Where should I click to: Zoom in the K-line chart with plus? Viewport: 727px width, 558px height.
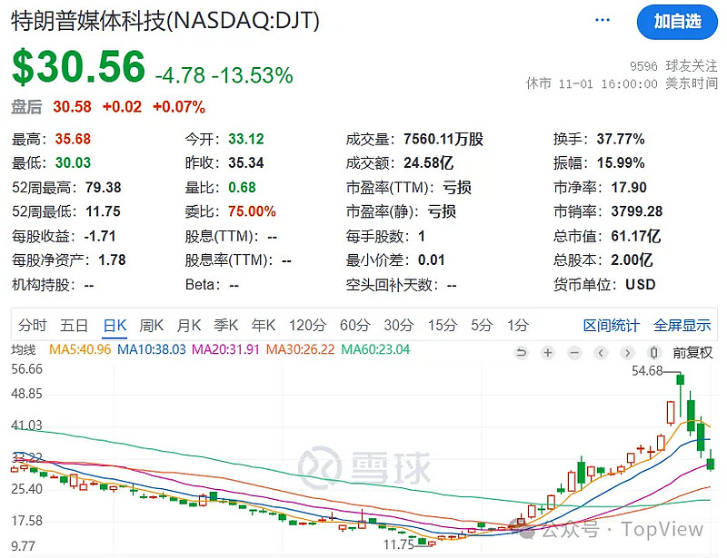click(x=548, y=353)
